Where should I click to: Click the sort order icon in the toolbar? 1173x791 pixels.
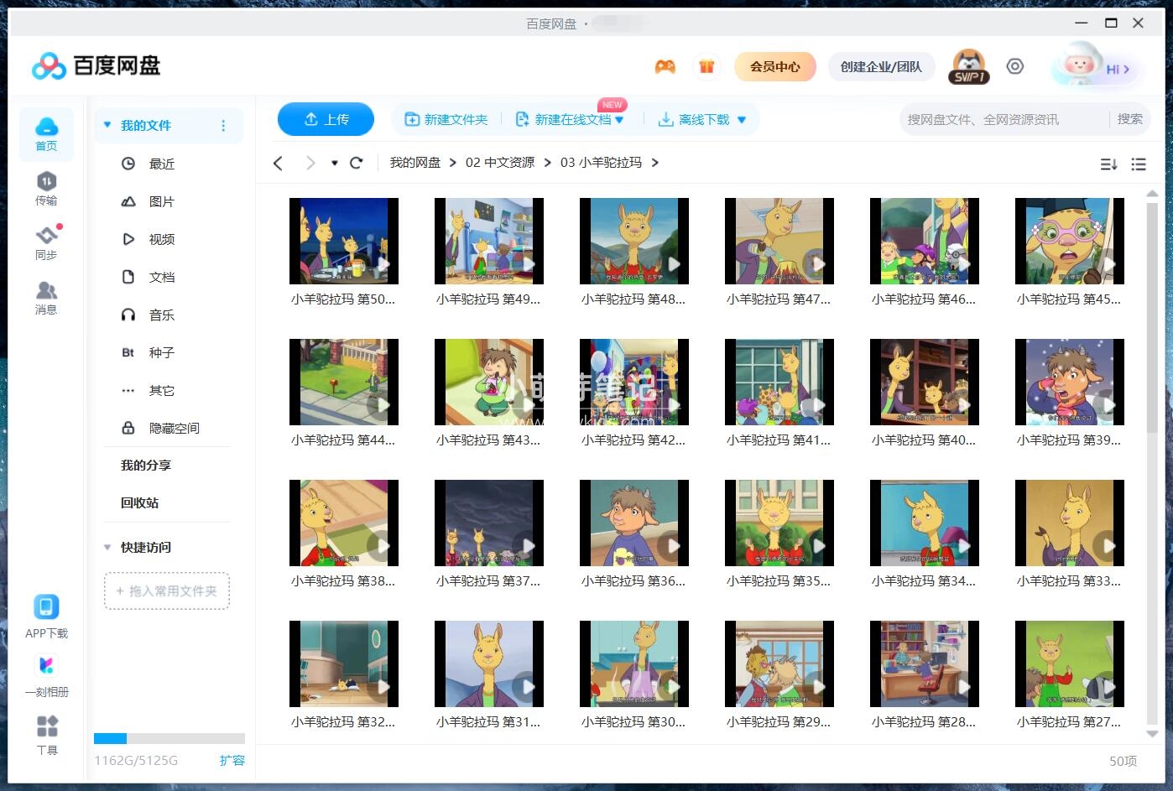1108,164
